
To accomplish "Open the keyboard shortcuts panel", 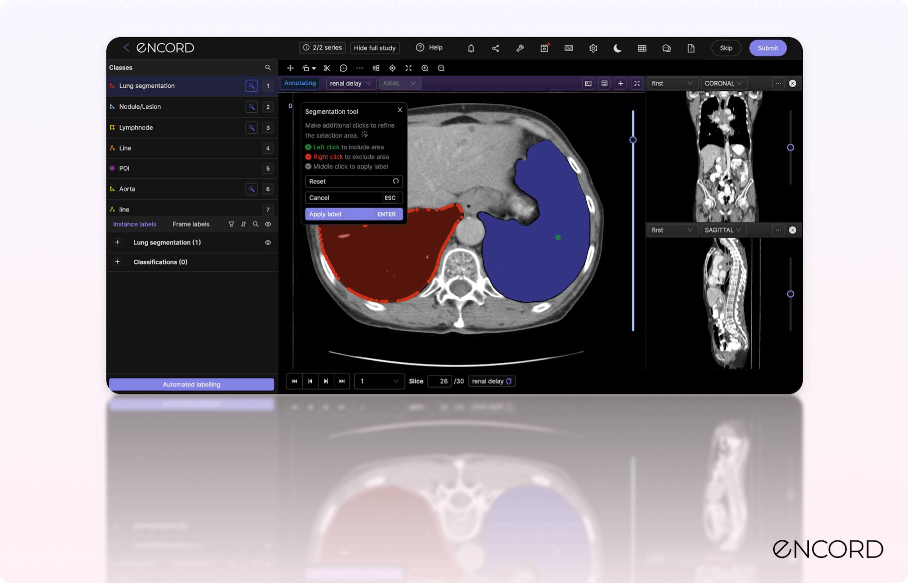I will click(x=569, y=48).
